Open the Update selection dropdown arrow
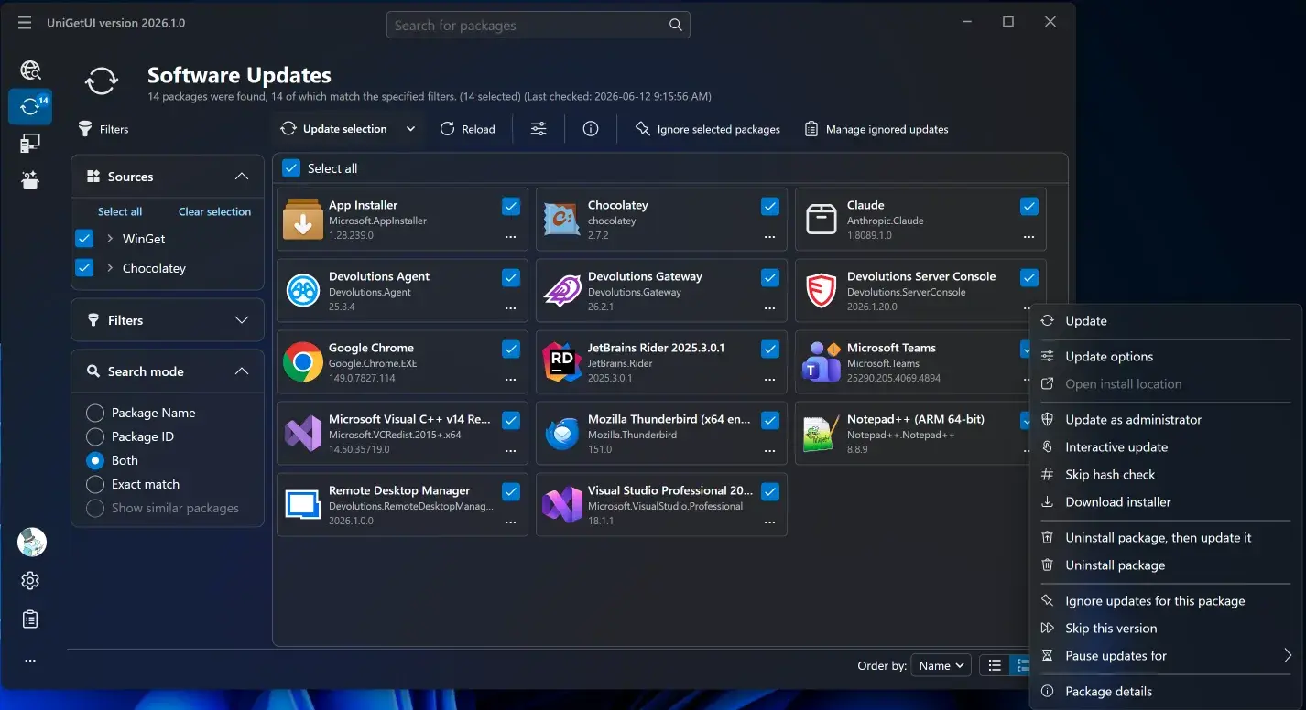The image size is (1306, 710). pos(410,129)
